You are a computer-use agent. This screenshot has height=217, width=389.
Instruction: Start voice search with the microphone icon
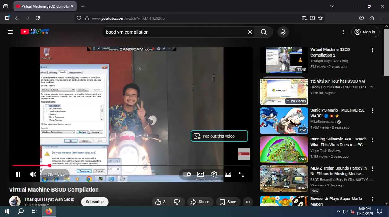click(283, 32)
